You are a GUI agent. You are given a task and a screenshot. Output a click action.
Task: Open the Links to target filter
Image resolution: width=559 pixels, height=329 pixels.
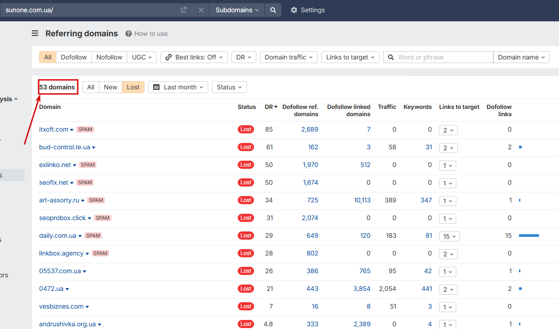tap(350, 57)
